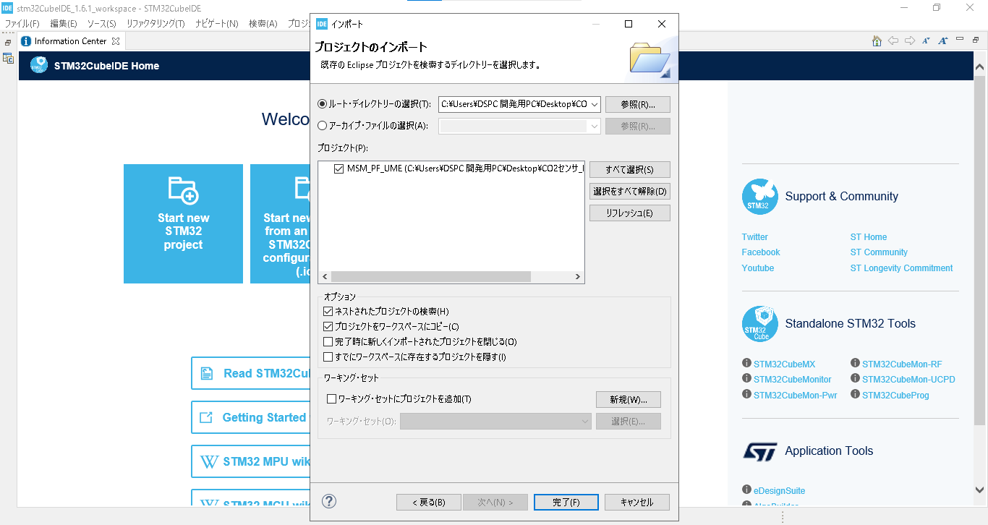Open the ナビゲート(N) menu

coord(216,24)
